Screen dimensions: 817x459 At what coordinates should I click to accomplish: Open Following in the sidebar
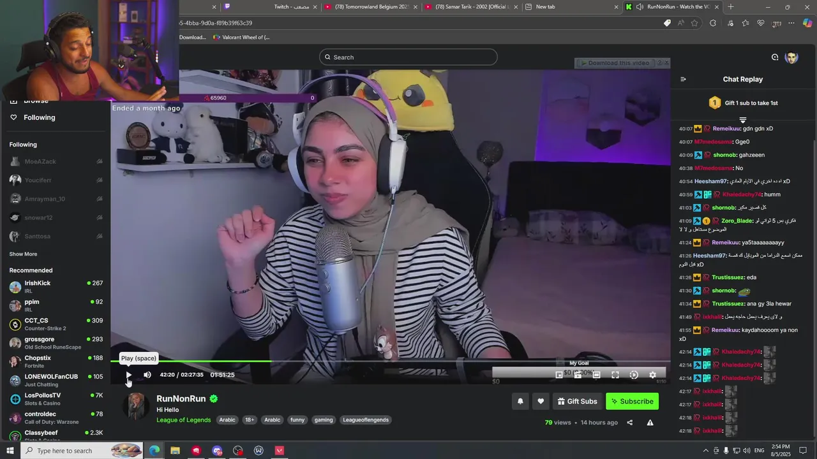click(x=40, y=117)
